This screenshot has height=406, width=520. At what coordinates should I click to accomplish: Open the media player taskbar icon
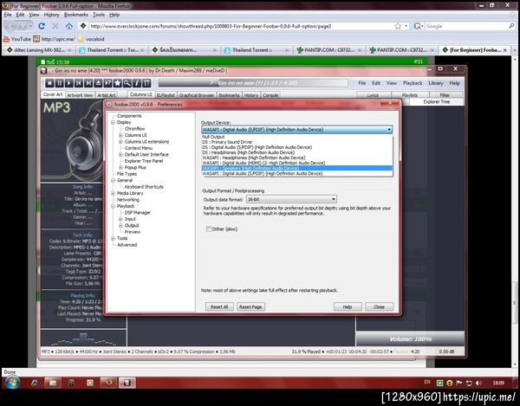[90, 383]
